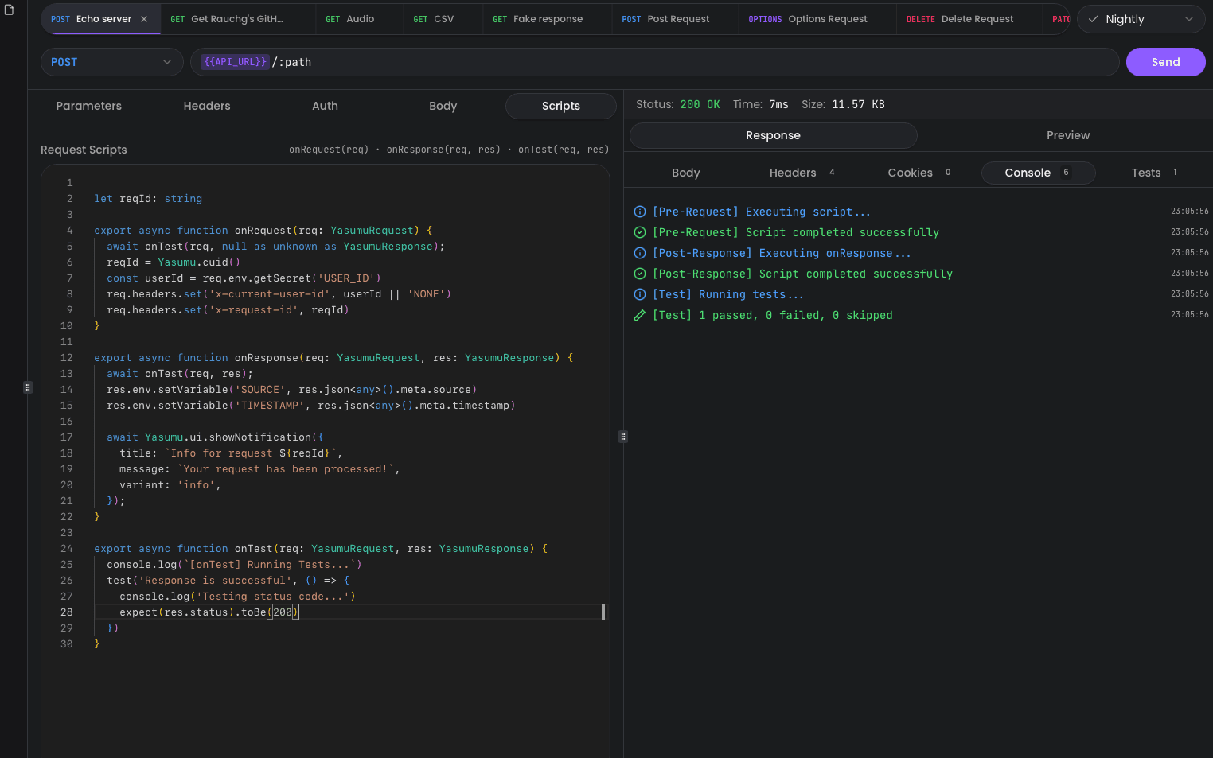
Task: Open the Nightly environment selector
Action: tap(1140, 18)
